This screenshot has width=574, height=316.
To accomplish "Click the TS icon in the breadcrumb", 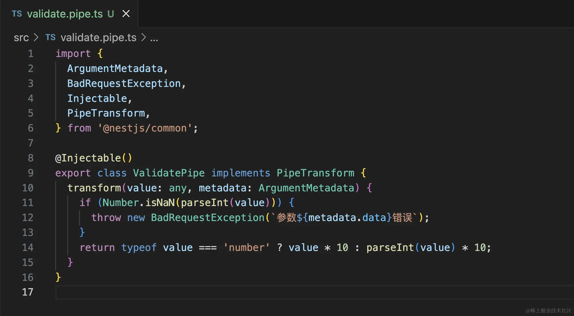I will pyautogui.click(x=50, y=37).
